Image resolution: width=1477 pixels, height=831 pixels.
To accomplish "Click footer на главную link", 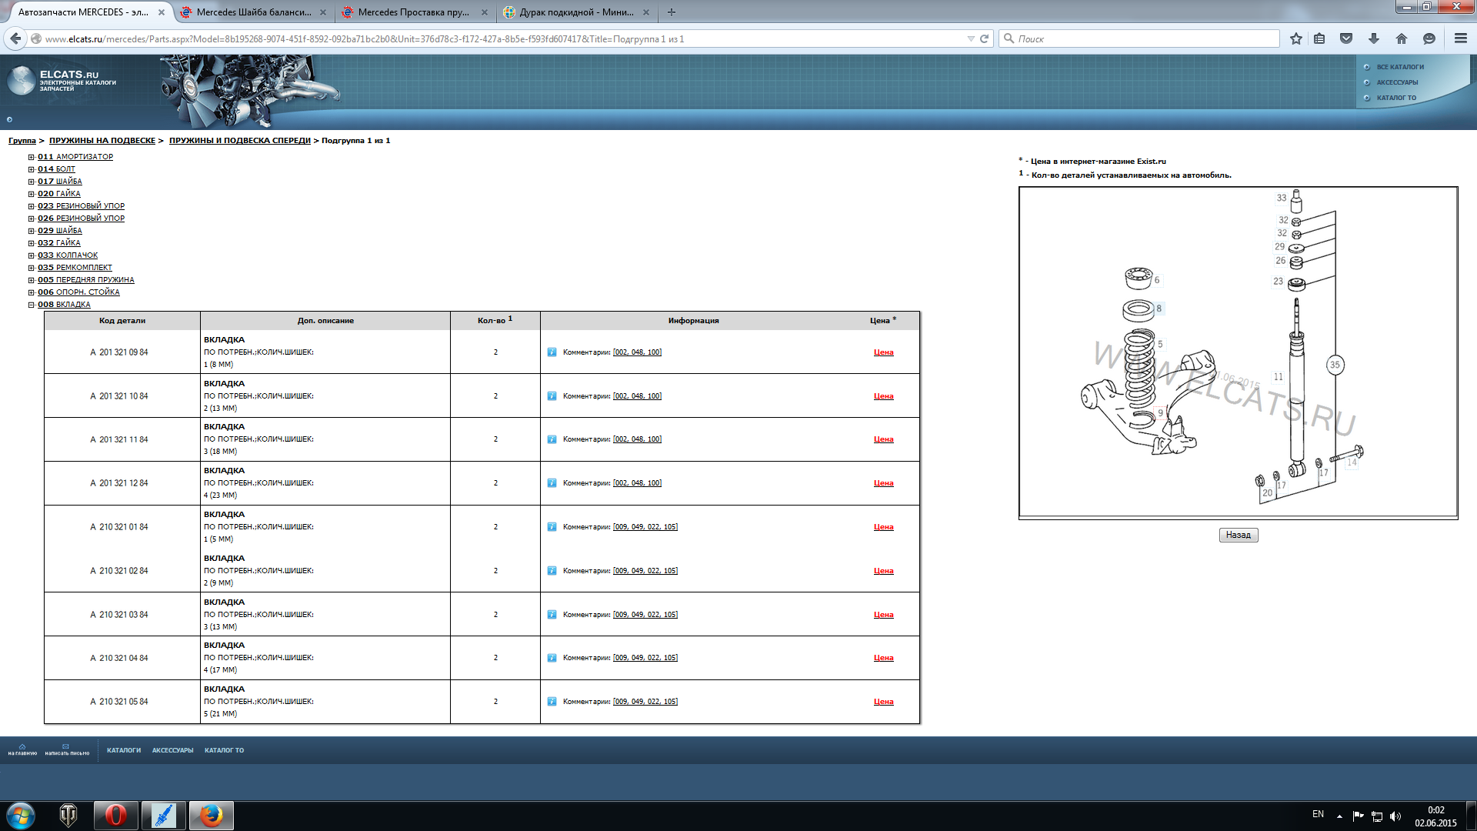I will [22, 750].
